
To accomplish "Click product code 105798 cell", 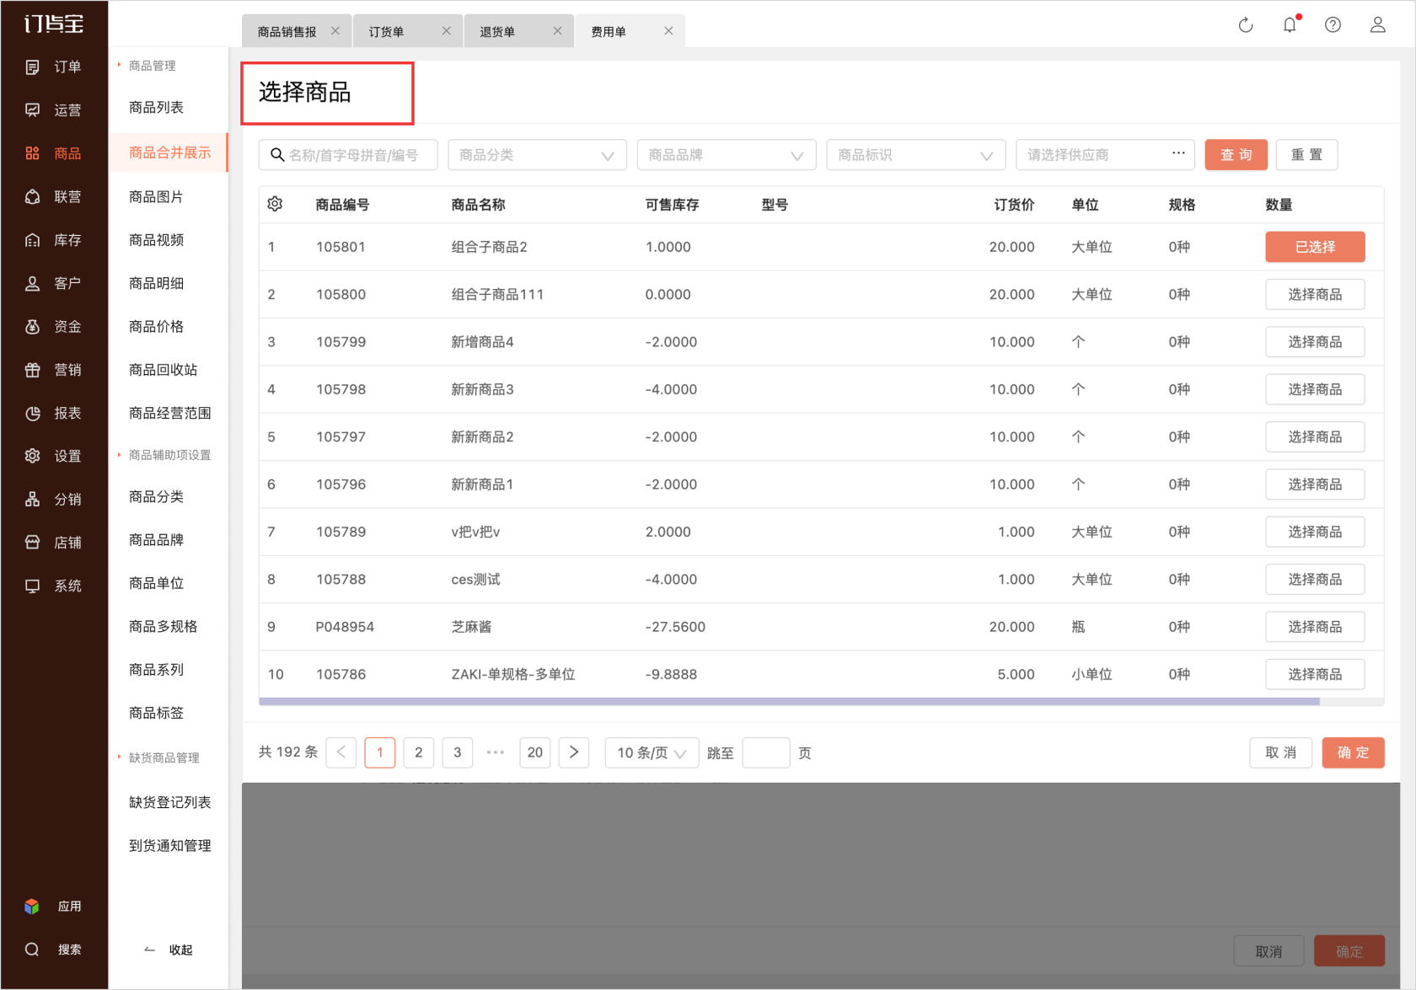I will (x=341, y=389).
